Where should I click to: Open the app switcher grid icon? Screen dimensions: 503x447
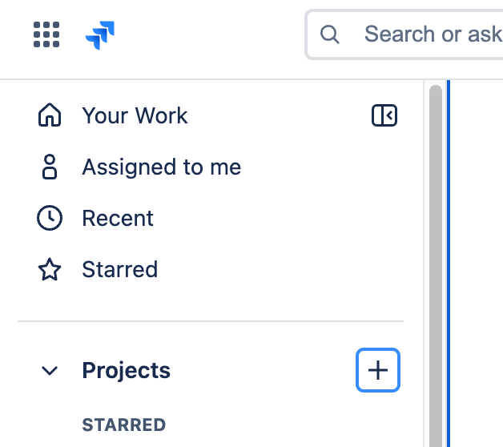pos(46,34)
